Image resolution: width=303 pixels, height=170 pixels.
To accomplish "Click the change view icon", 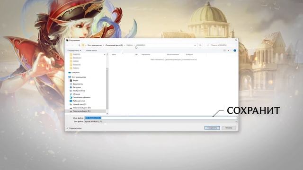I will (x=225, y=51).
